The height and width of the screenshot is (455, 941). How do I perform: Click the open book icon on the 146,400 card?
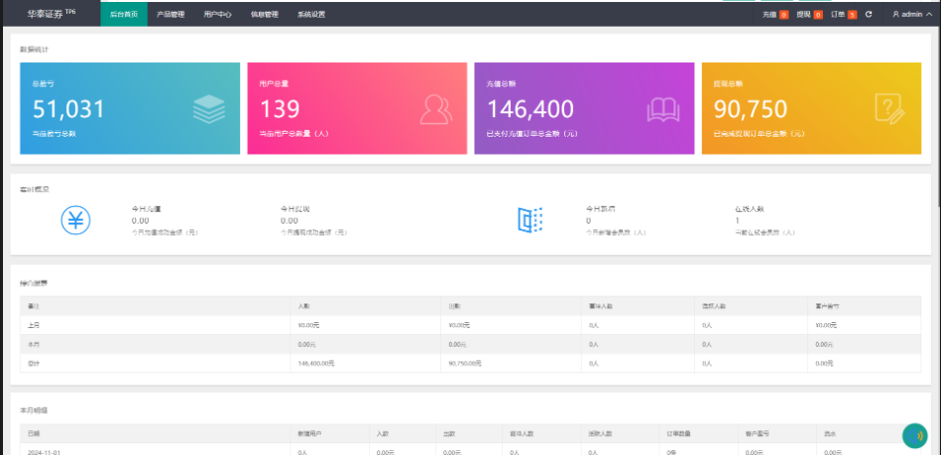coord(663,110)
